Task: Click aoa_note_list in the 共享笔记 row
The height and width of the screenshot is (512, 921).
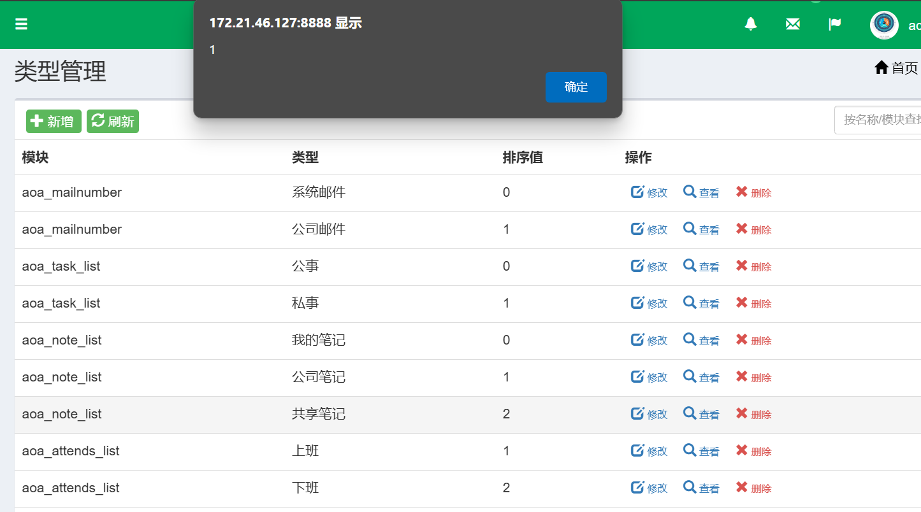Action: coord(62,414)
